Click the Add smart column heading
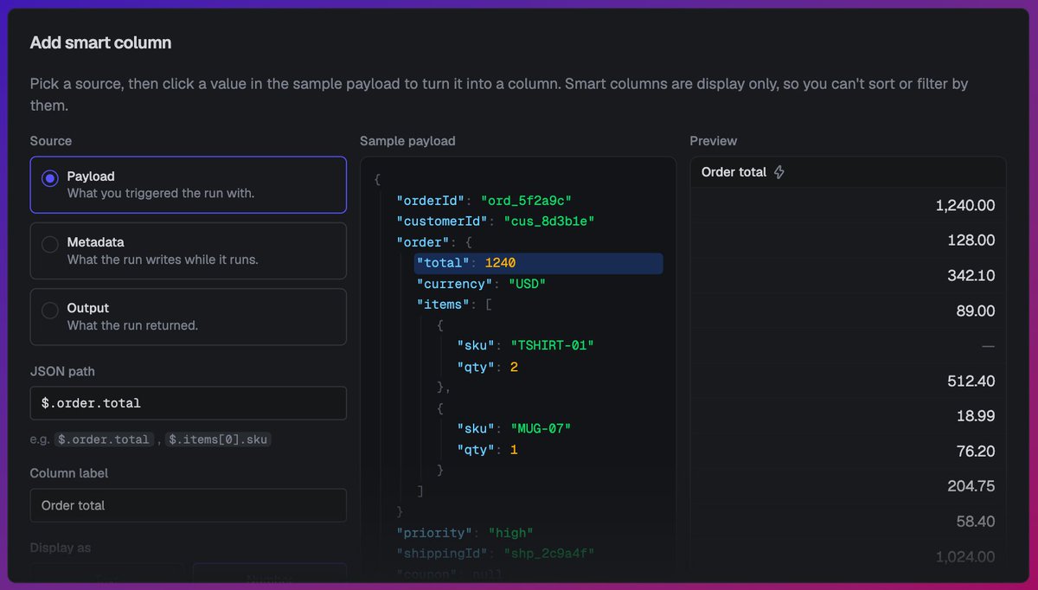Screen dimensions: 1038x590 point(100,42)
